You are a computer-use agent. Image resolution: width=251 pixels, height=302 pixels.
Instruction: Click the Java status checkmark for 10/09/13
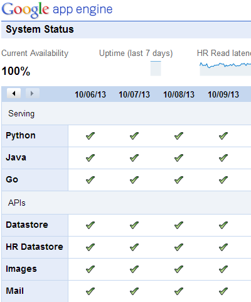coord(223,158)
